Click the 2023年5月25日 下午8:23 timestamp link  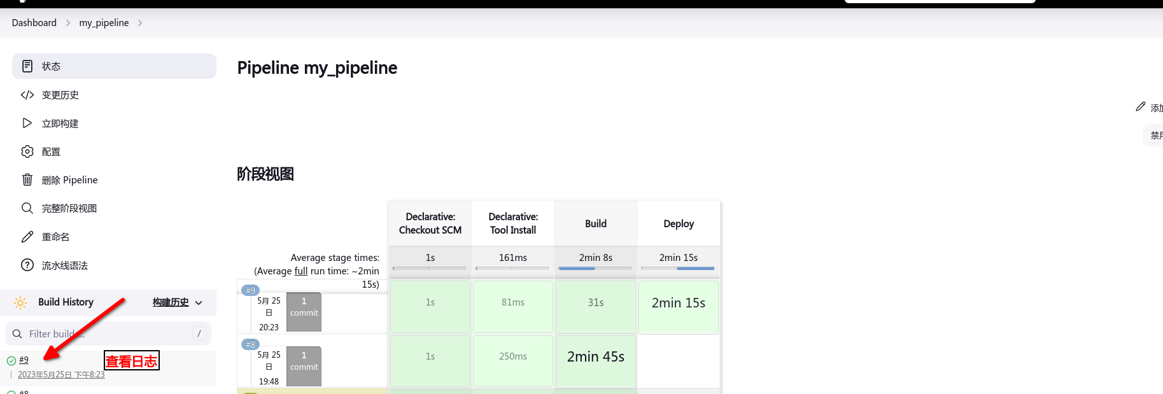point(61,375)
